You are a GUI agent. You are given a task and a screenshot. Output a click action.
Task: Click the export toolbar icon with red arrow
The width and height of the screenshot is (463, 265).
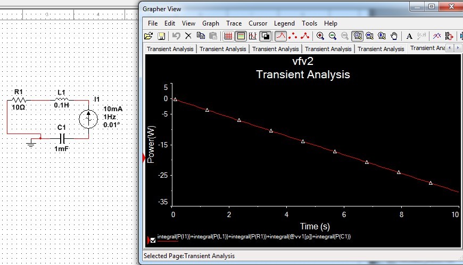(x=449, y=36)
